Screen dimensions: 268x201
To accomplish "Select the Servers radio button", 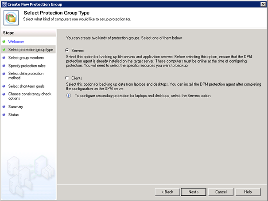I will pos(67,50).
